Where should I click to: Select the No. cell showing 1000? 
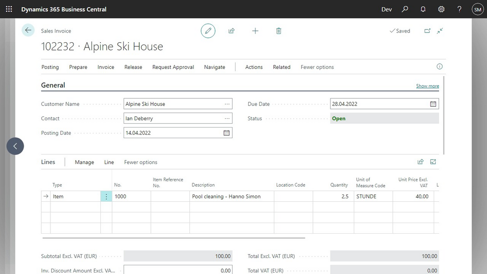[131, 196]
